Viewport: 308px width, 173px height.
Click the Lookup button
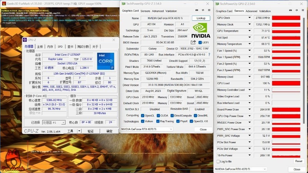pos(201,18)
